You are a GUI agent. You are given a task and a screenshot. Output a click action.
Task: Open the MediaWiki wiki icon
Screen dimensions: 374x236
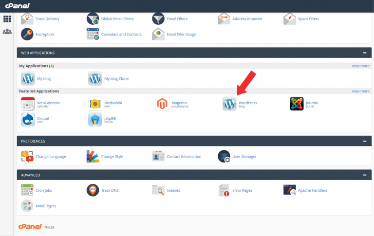click(x=95, y=104)
